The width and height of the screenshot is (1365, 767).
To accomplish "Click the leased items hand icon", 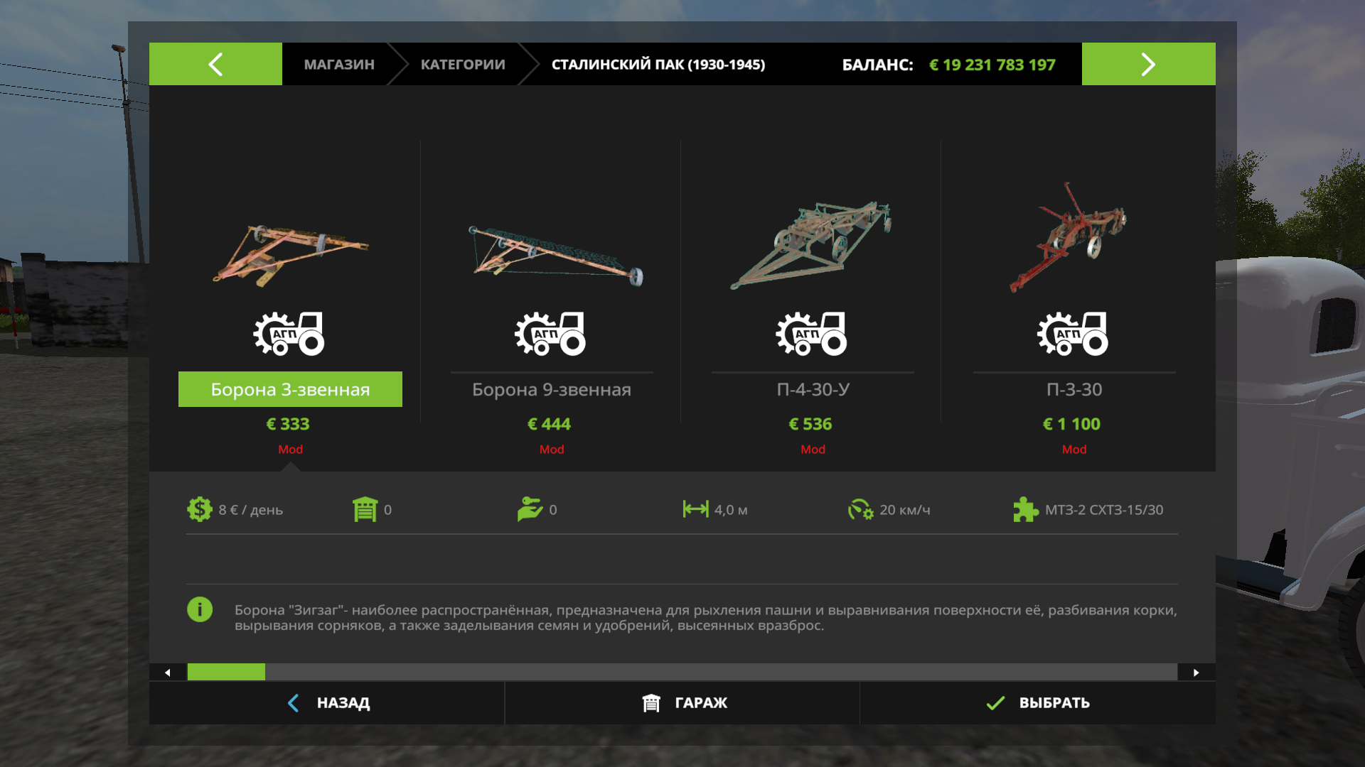I will [x=530, y=509].
